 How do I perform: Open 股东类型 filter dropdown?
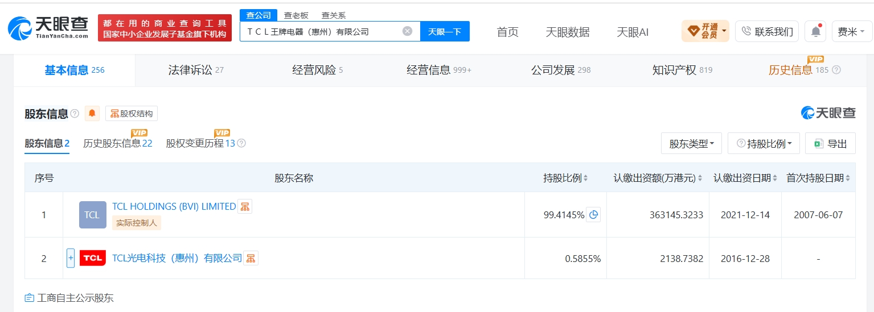coord(692,143)
